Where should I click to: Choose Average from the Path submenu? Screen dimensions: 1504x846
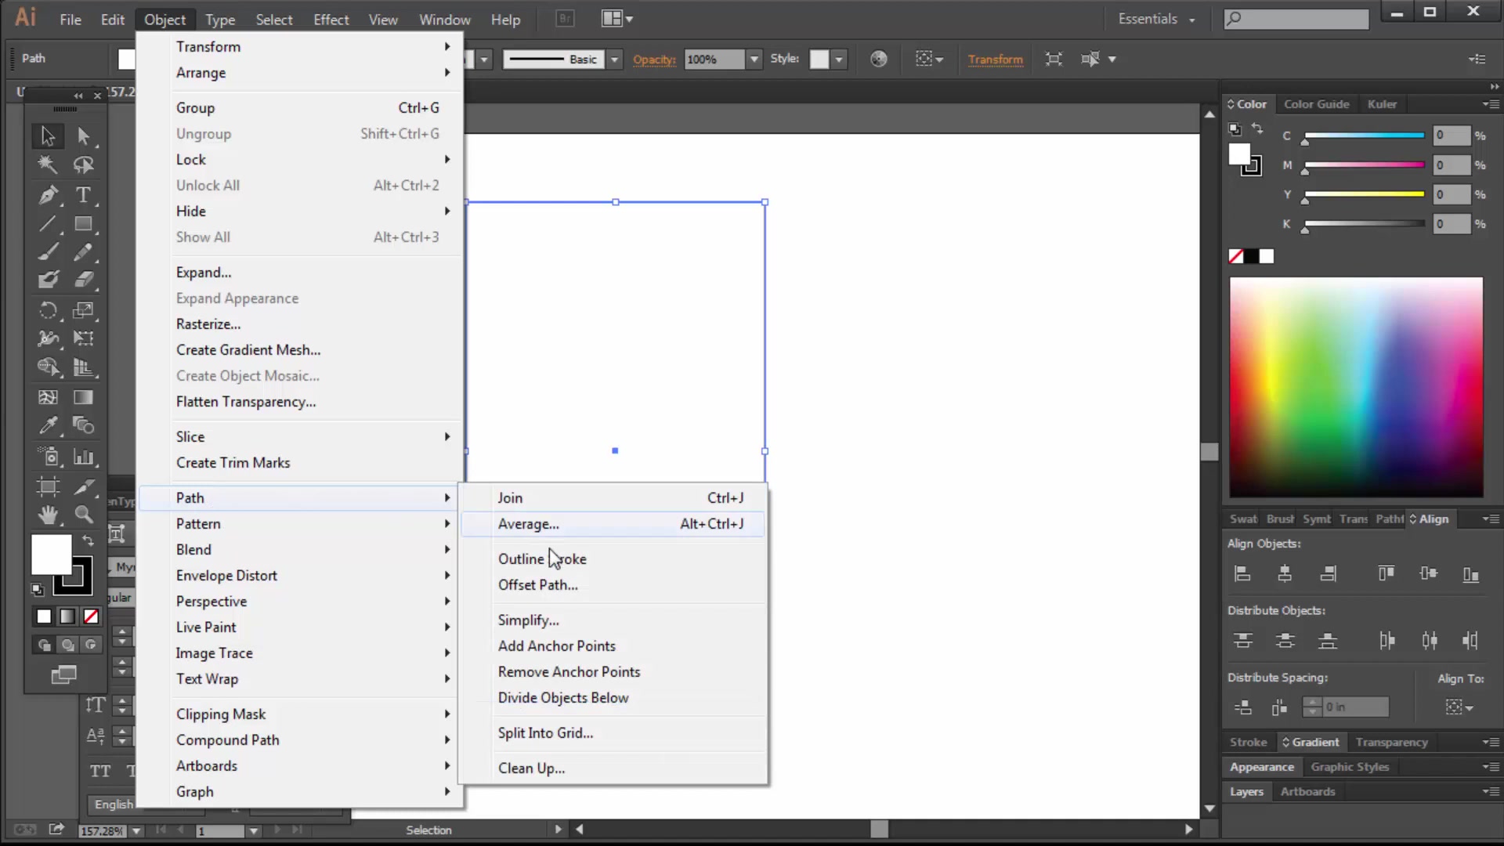[529, 524]
